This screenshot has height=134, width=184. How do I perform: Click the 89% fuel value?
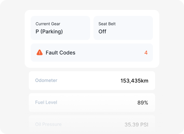coord(143,103)
